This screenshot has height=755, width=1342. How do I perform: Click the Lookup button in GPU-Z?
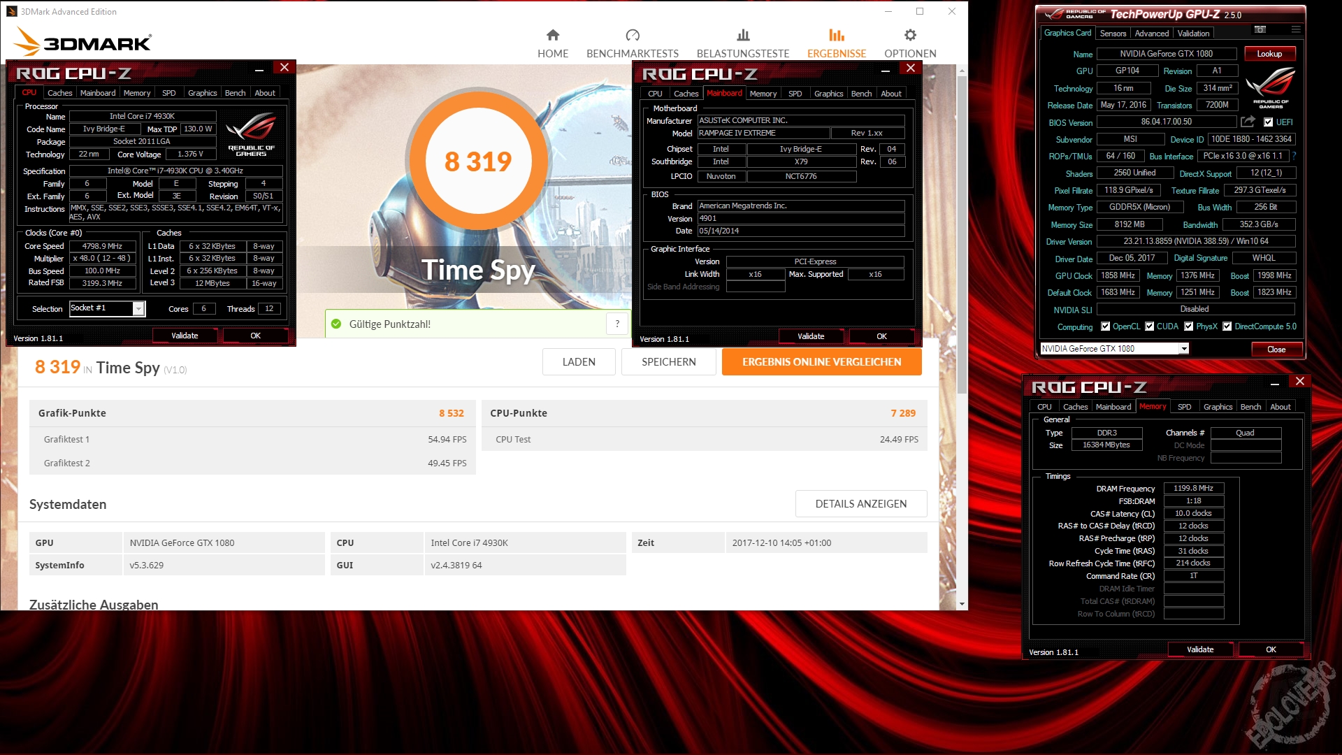click(x=1269, y=54)
